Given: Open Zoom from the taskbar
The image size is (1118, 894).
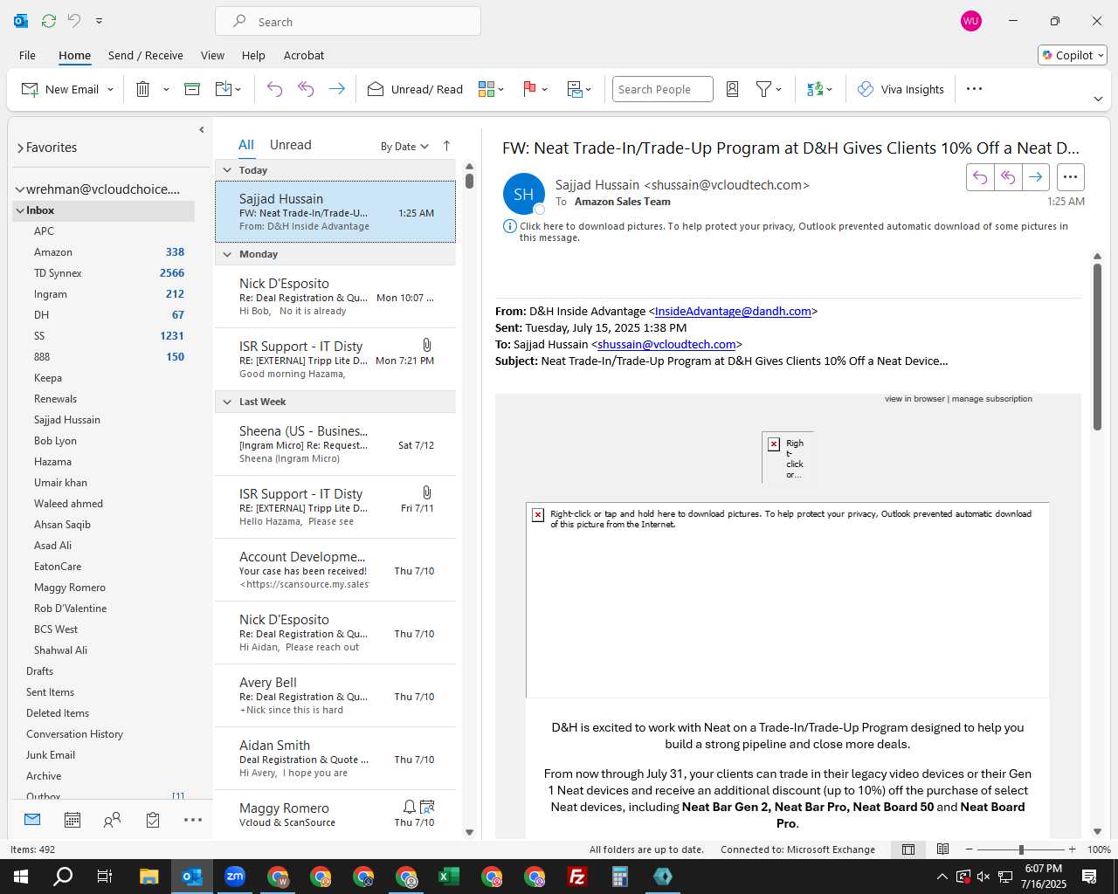Looking at the screenshot, I should pyautogui.click(x=235, y=877).
